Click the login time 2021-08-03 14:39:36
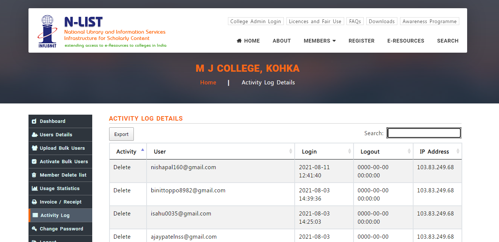This screenshot has height=242, width=499. (315, 195)
